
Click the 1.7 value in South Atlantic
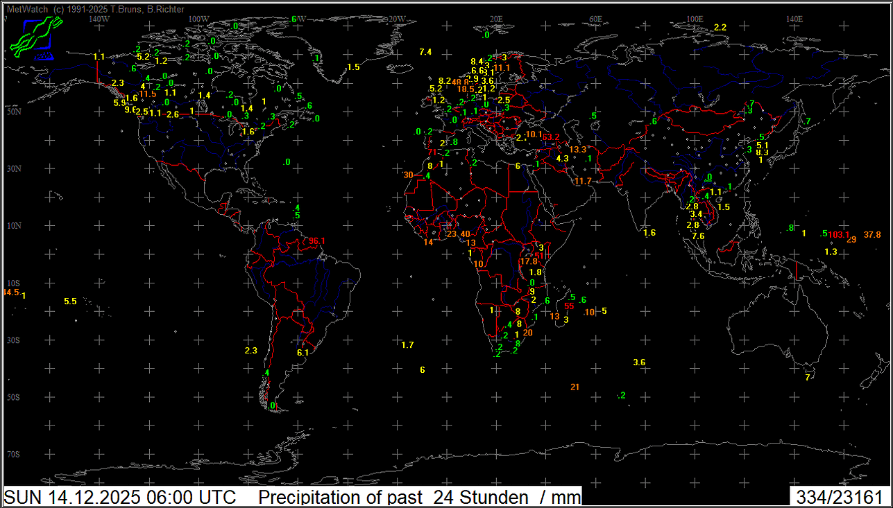click(x=407, y=345)
